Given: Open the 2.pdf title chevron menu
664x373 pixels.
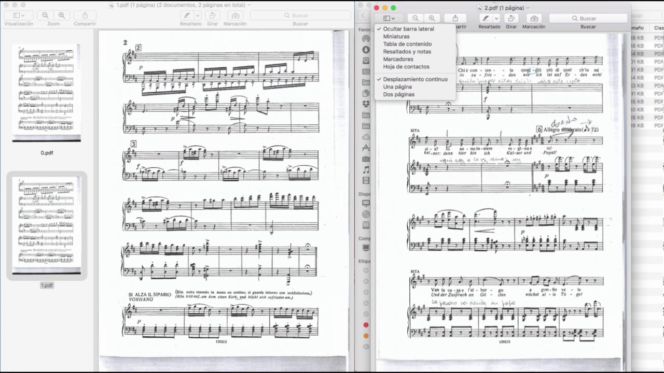Looking at the screenshot, I should pos(528,8).
